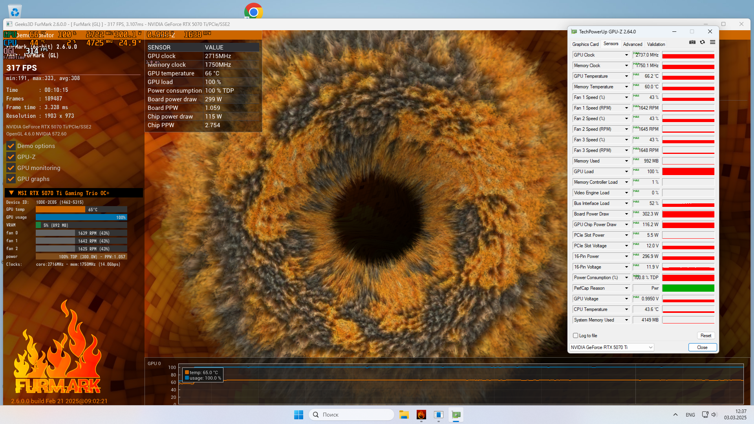Open the Validation tab
The height and width of the screenshot is (424, 754).
pyautogui.click(x=656, y=44)
